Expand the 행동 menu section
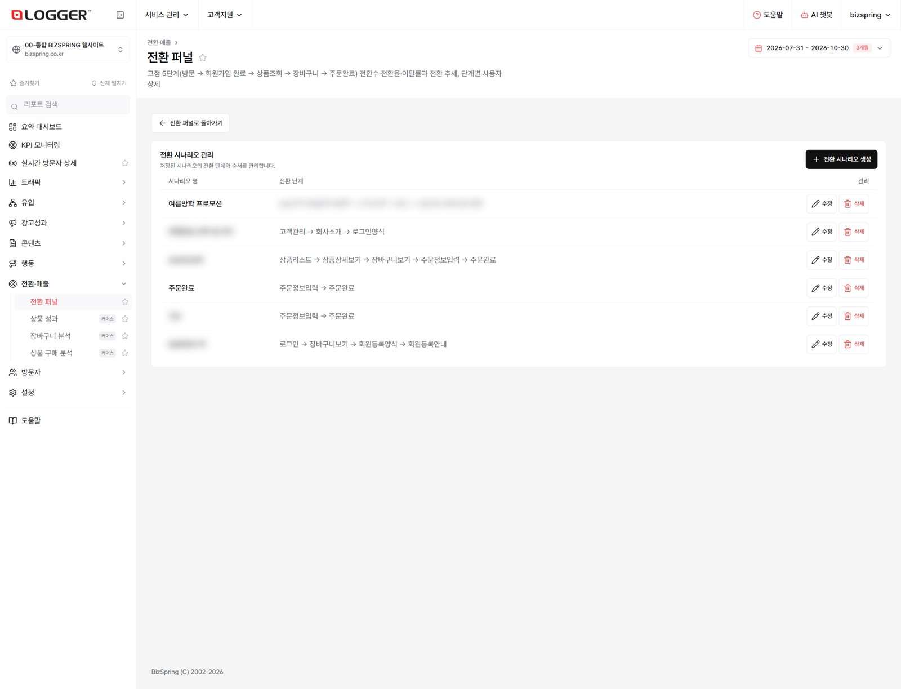Image resolution: width=901 pixels, height=689 pixels. coord(68,264)
